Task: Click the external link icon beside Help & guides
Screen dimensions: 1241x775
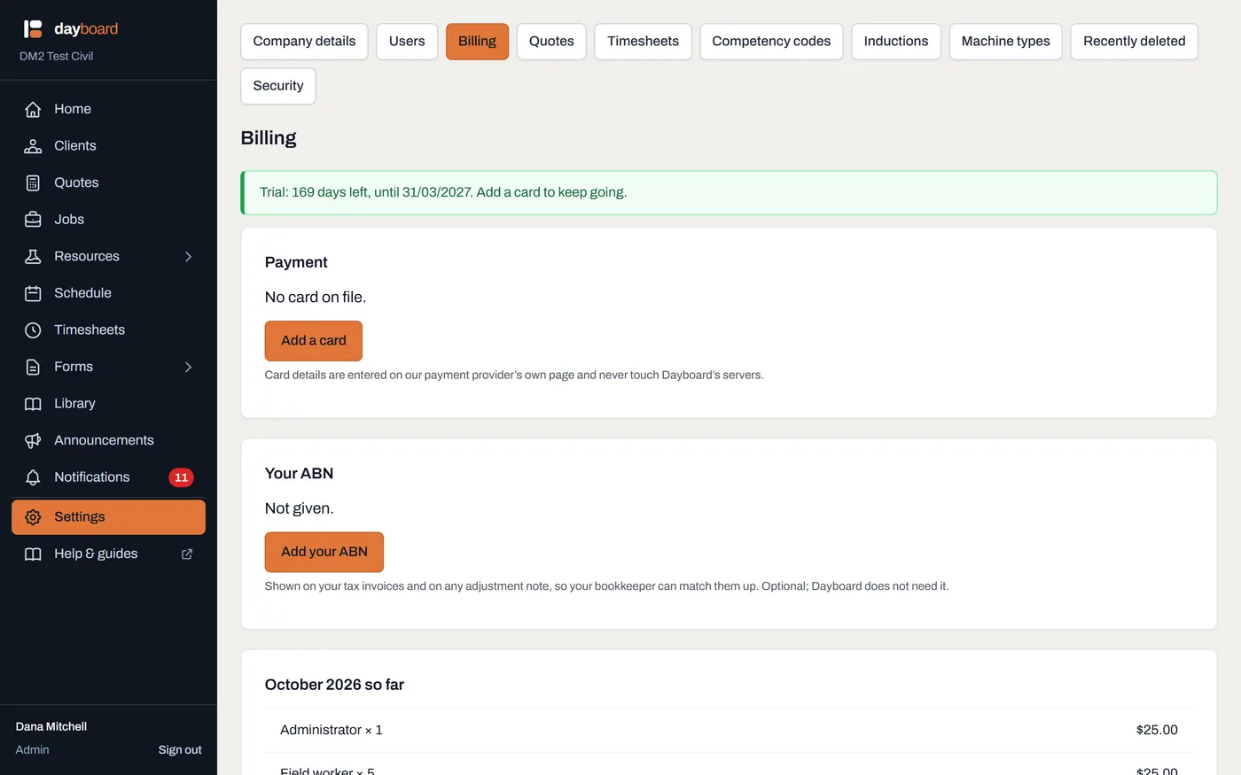Action: (187, 554)
